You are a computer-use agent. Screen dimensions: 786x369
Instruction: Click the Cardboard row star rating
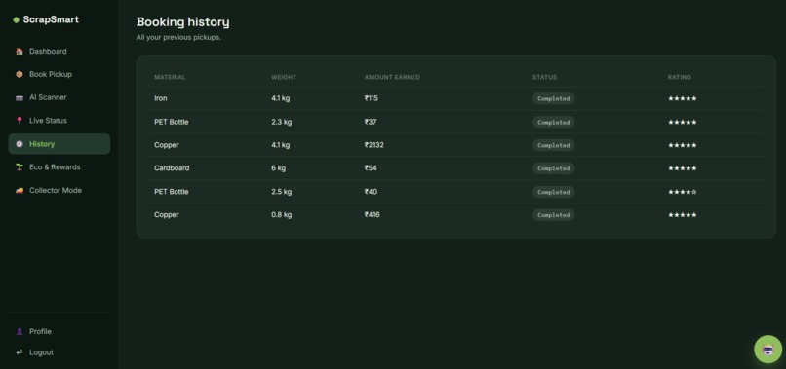[683, 168]
